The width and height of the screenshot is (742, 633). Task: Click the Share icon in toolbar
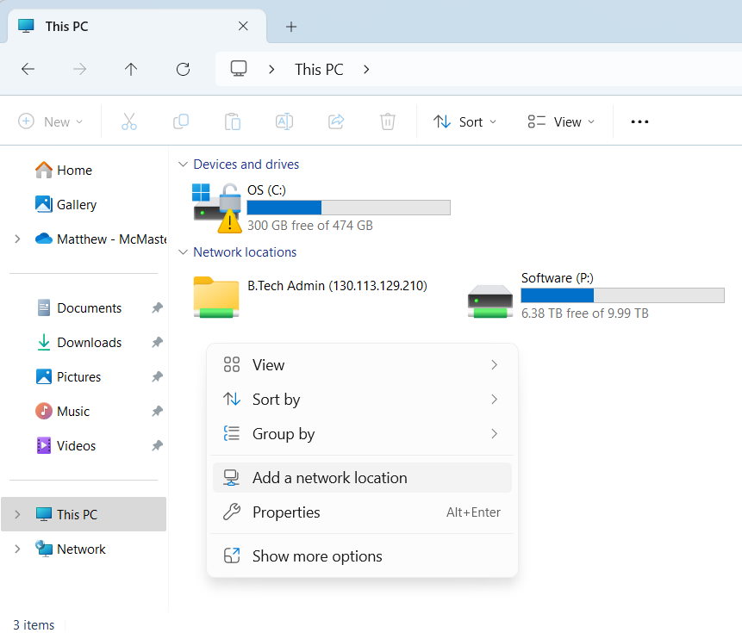tap(336, 121)
